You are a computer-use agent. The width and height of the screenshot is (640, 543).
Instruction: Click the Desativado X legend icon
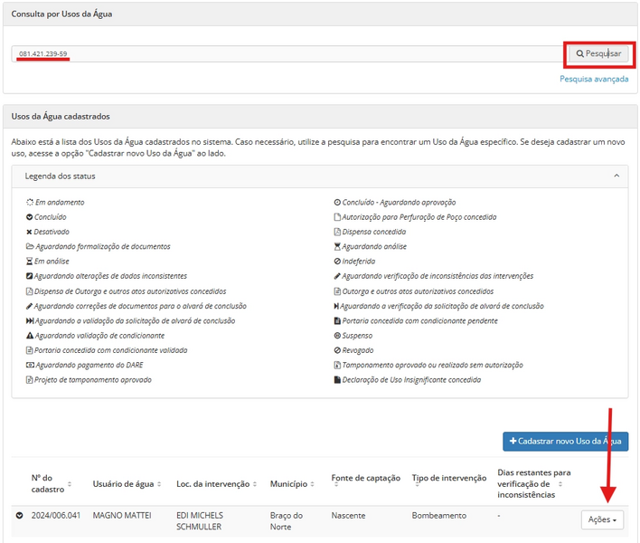(x=30, y=232)
